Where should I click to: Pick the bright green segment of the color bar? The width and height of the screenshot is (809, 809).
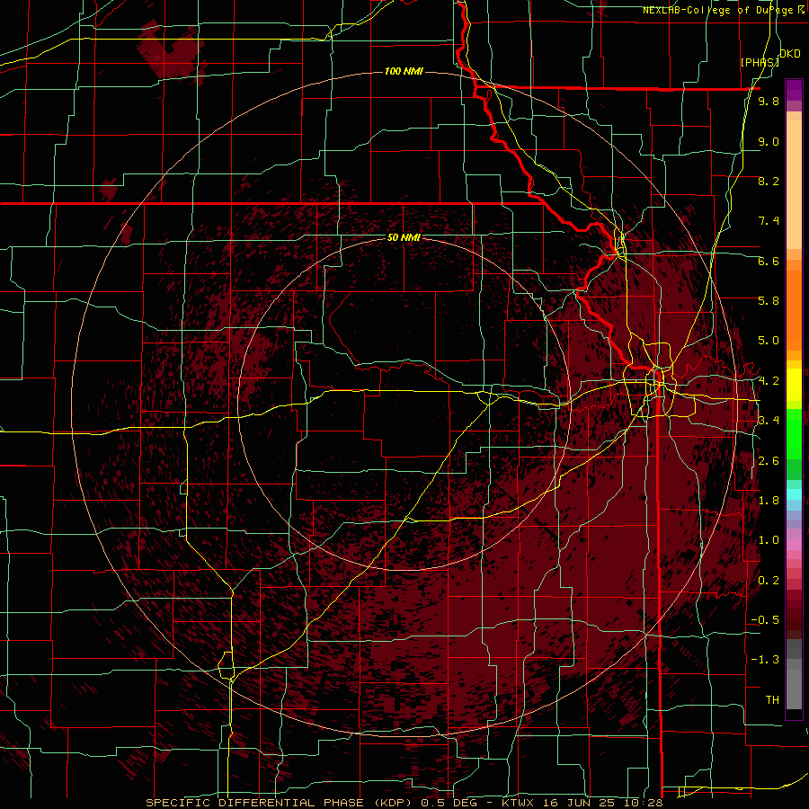[x=794, y=434]
